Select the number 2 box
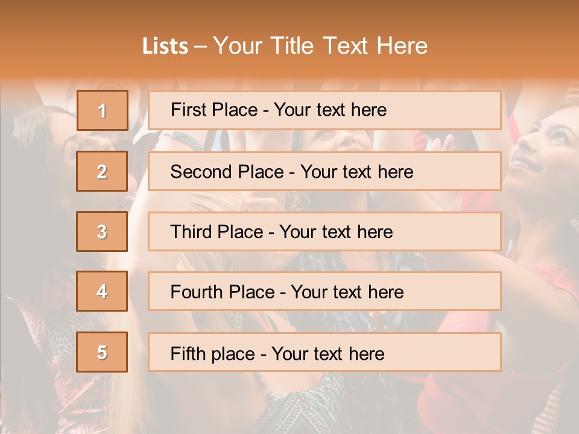This screenshot has width=579, height=434. pos(102,171)
